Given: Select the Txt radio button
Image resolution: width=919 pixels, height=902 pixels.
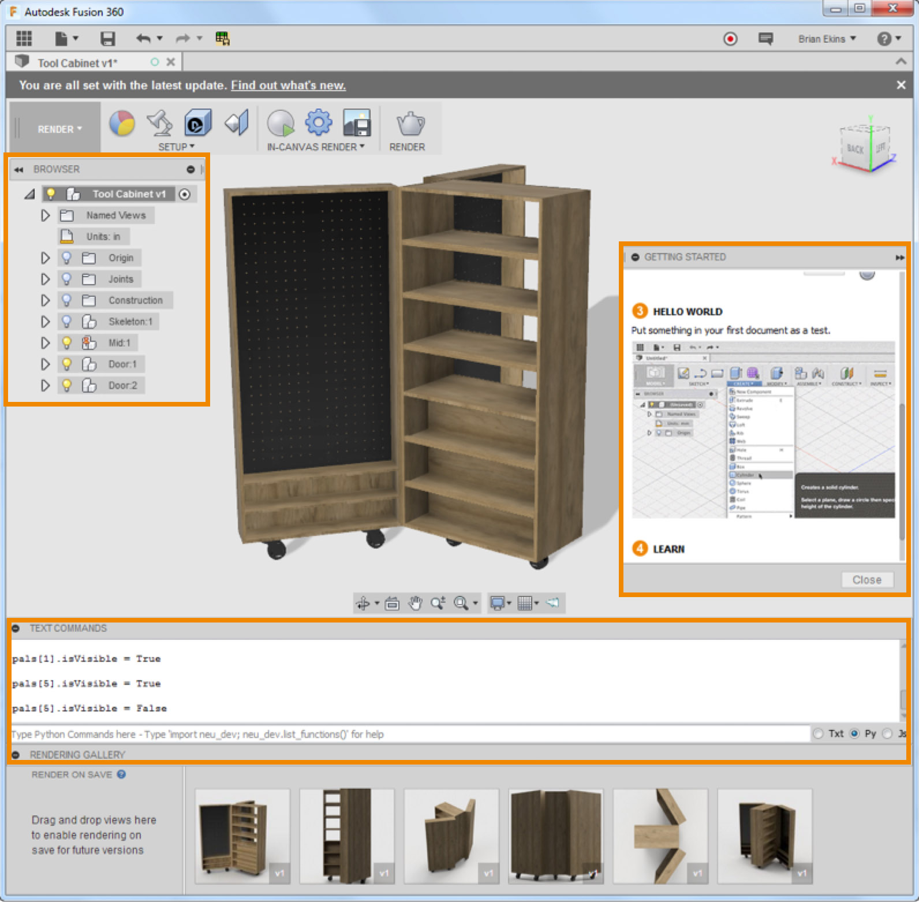Looking at the screenshot, I should click(x=819, y=733).
